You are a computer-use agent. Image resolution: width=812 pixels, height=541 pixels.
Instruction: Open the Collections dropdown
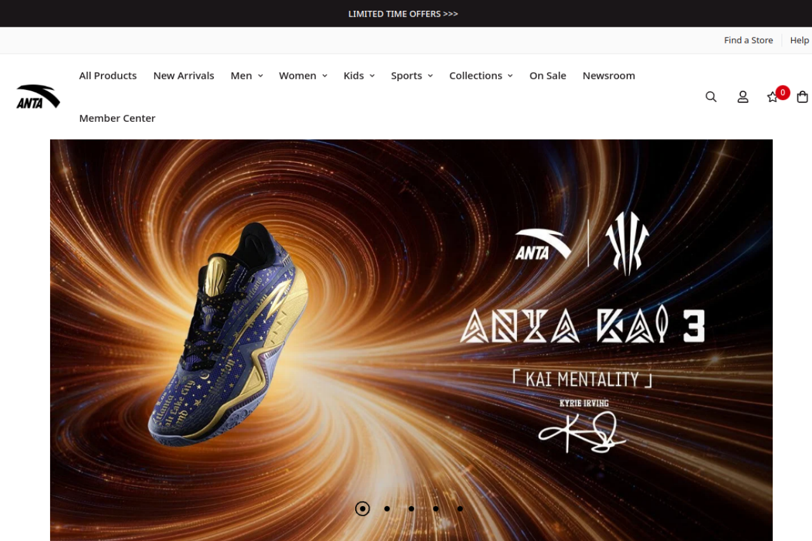(x=481, y=75)
